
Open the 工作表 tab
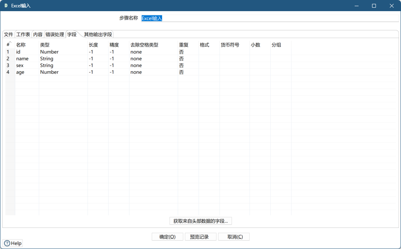click(23, 34)
